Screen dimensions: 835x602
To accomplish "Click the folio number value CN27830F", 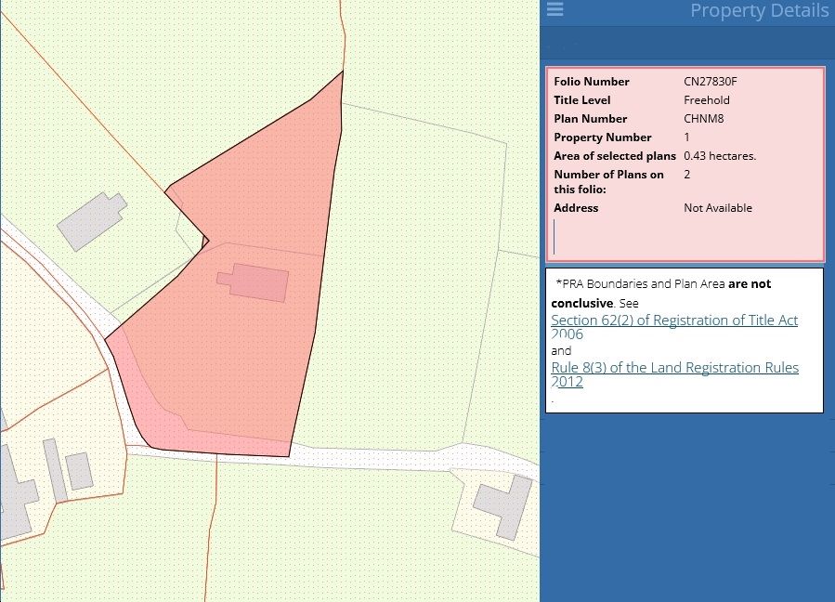I will [x=710, y=82].
